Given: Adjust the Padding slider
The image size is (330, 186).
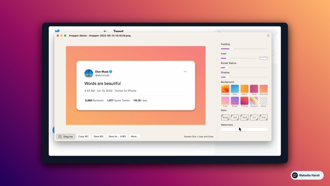Looking at the screenshot, I should click(244, 49).
